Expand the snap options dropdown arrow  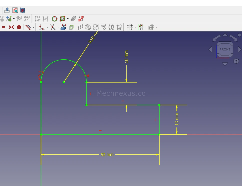tap(146, 27)
